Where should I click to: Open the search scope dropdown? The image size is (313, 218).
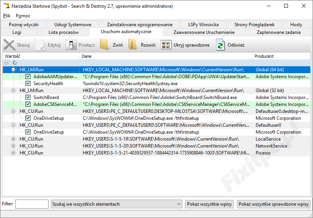[117, 204]
